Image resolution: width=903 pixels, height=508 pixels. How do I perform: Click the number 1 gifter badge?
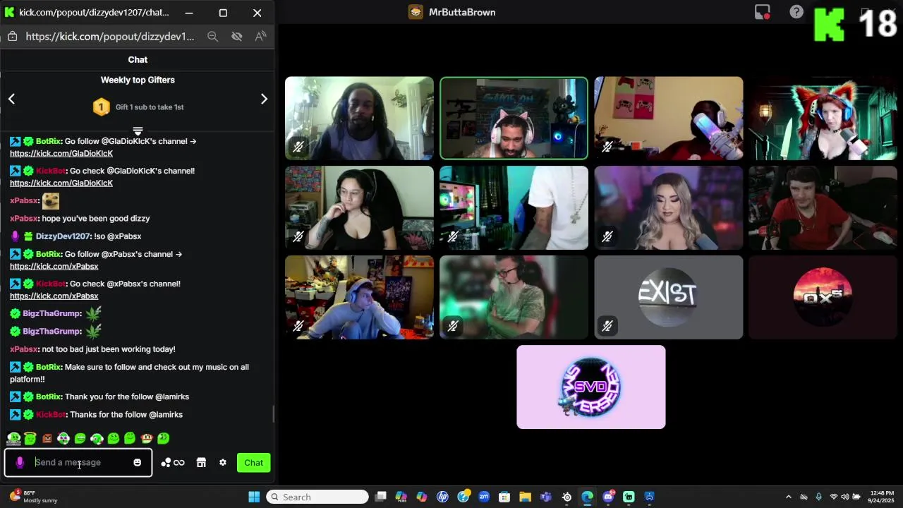(x=101, y=107)
